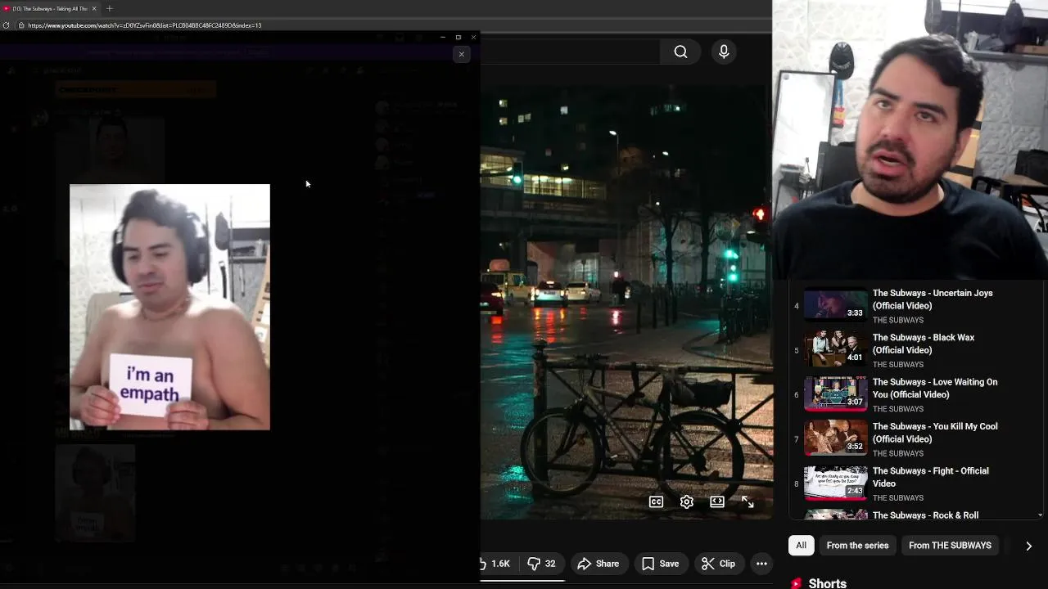Click title The Subways - Uncertain Joys
Image resolution: width=1048 pixels, height=589 pixels.
point(933,299)
